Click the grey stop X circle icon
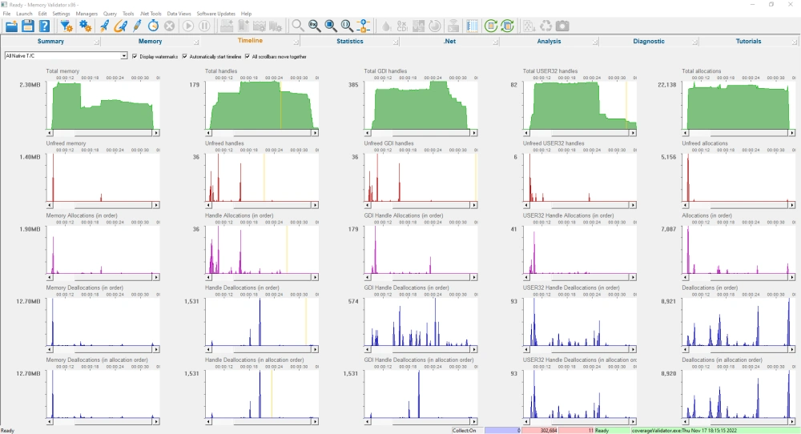 pos(170,26)
